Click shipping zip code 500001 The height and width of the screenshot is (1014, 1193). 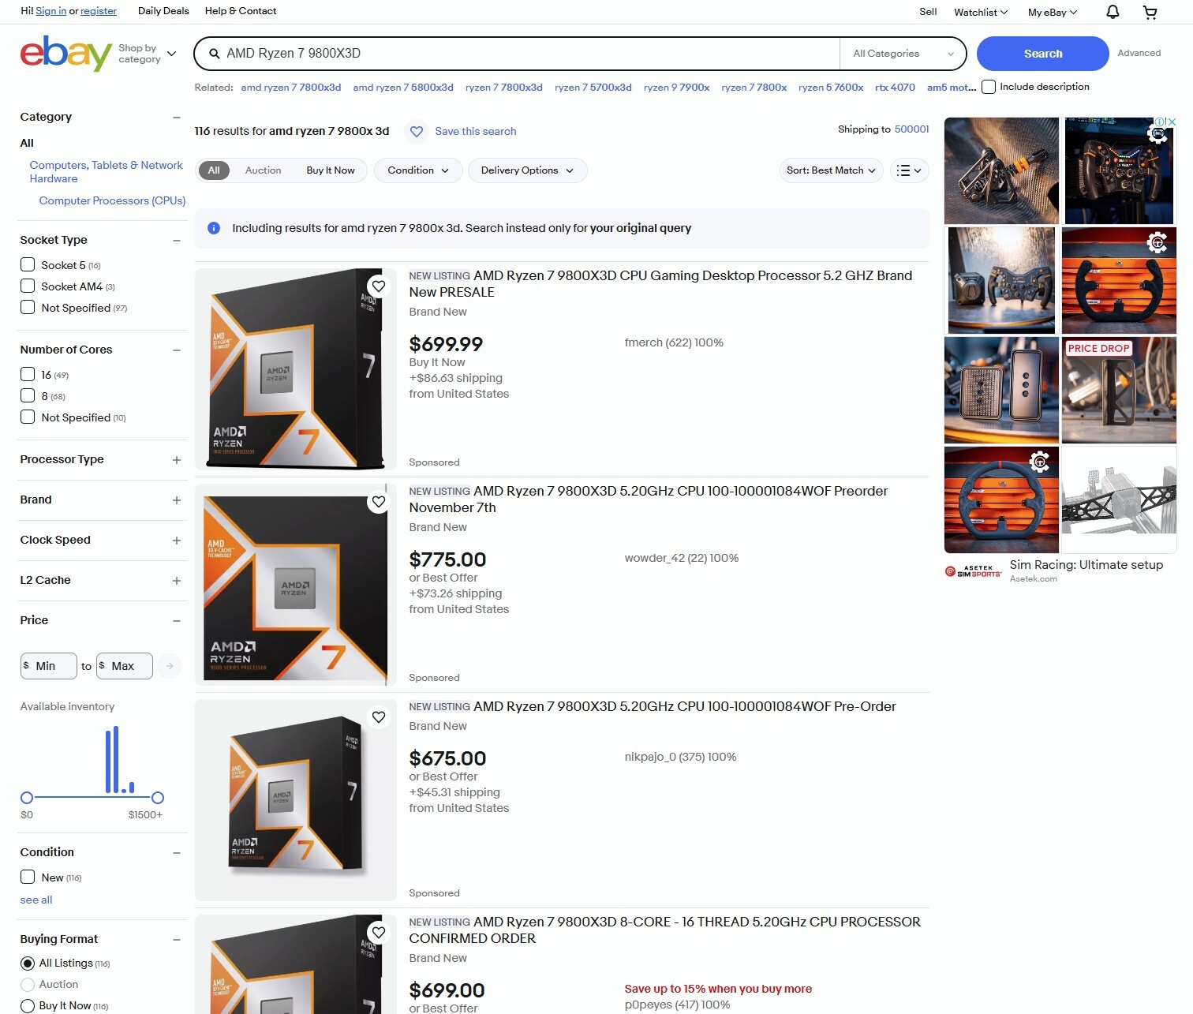[x=911, y=129]
